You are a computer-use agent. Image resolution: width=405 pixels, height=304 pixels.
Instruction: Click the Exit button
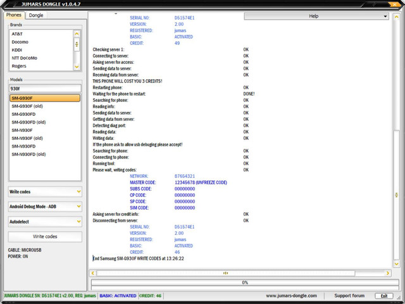(384, 296)
